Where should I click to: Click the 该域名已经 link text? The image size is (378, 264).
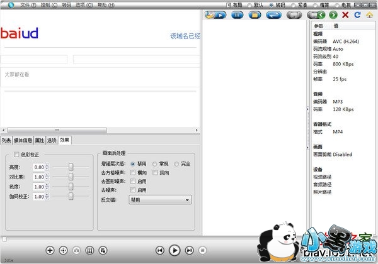[185, 36]
